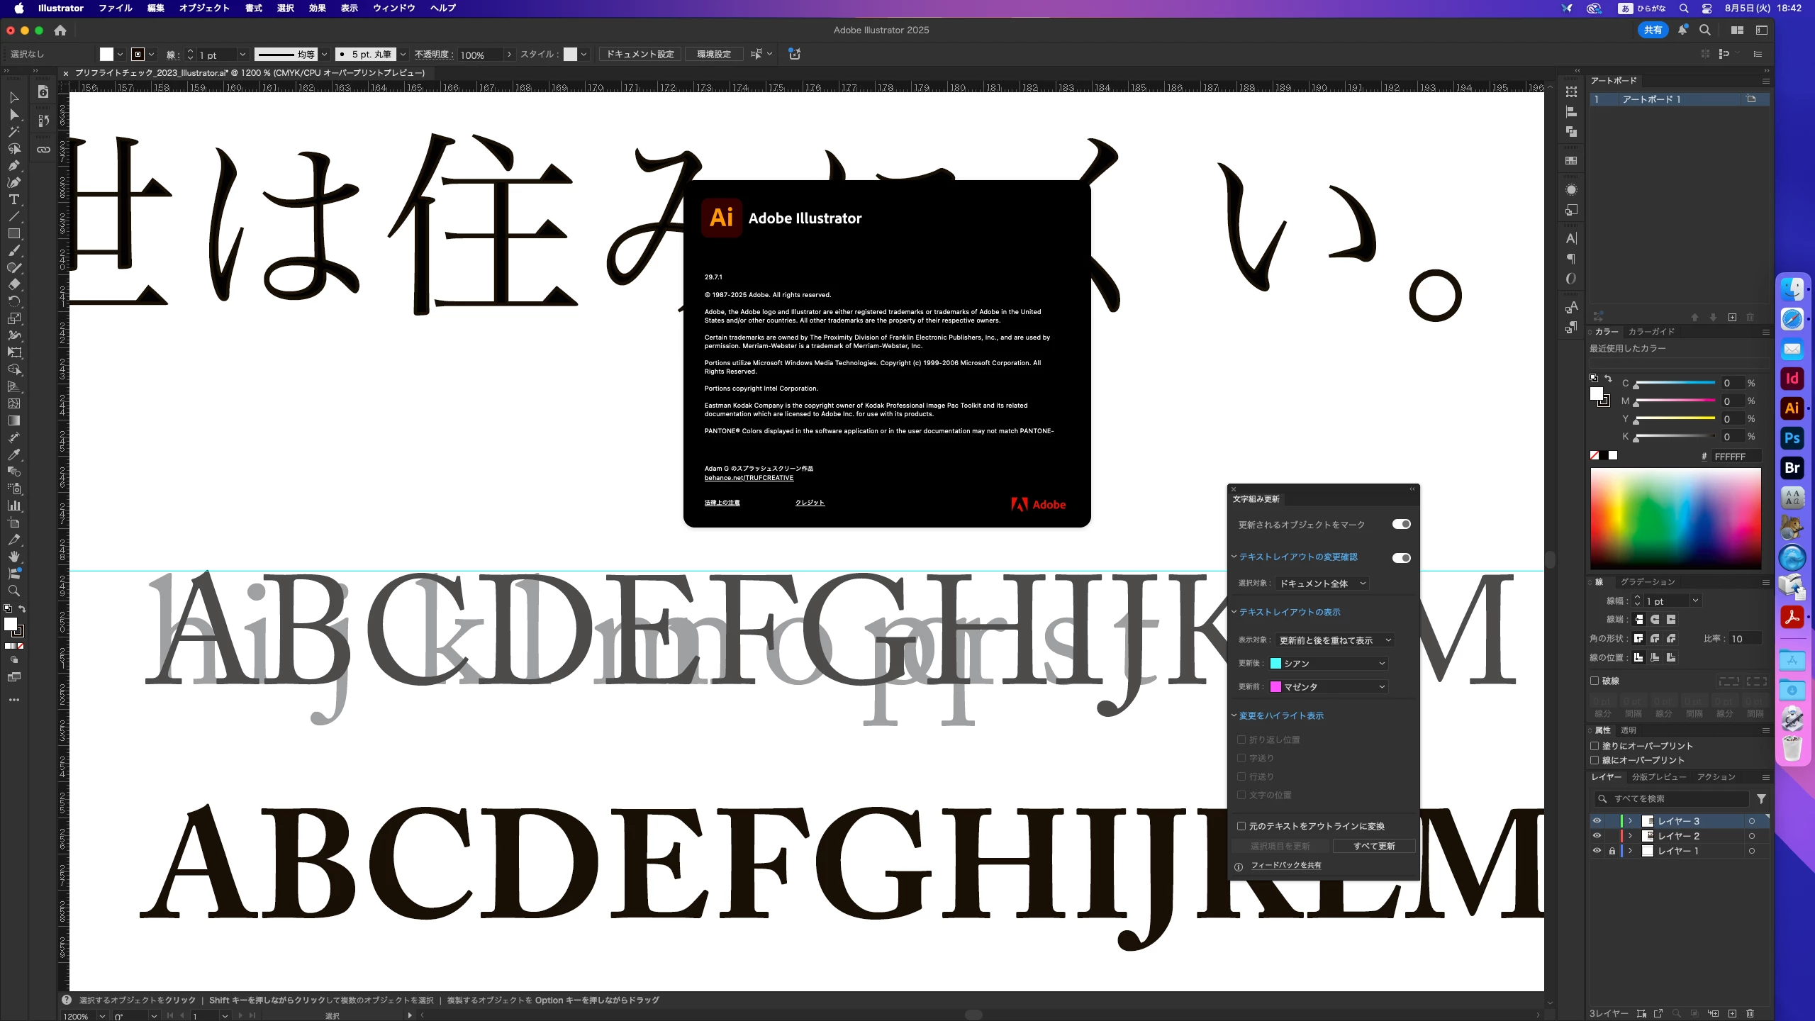Check 塗りにオーバープリント option
Viewport: 1815px width, 1021px height.
click(x=1595, y=746)
